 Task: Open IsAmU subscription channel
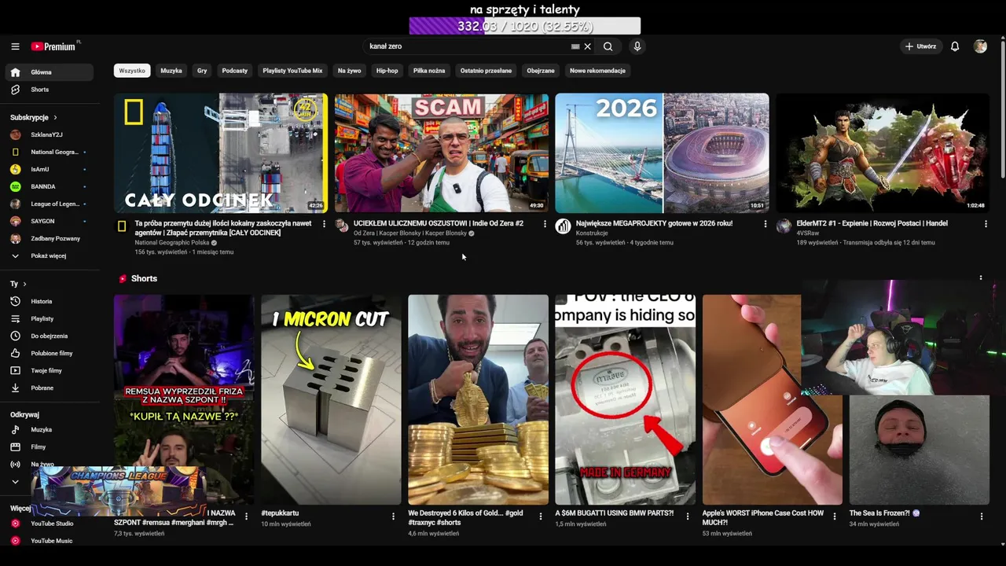(50, 169)
